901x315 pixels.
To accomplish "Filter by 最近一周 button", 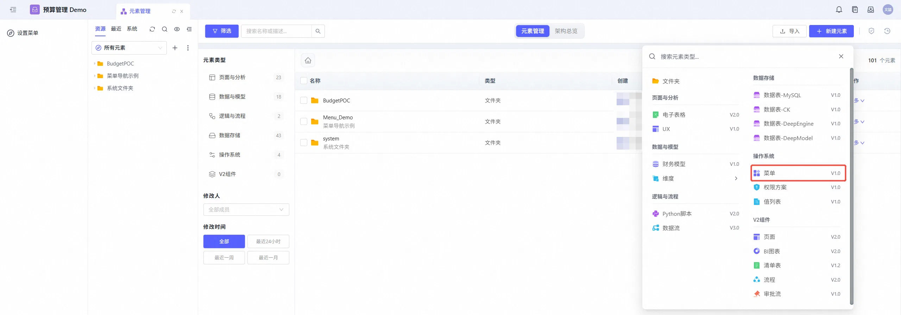I will click(x=224, y=258).
